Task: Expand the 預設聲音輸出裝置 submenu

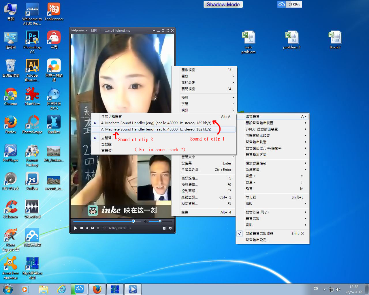Action: (x=272, y=123)
